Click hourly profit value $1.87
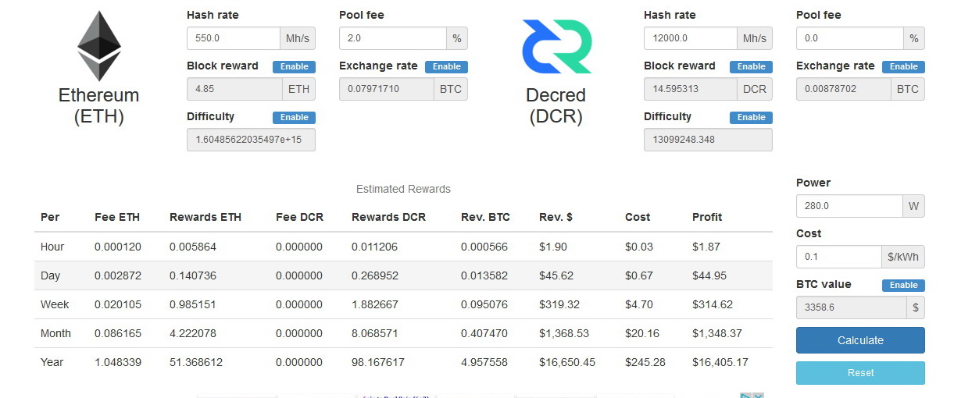Image resolution: width=979 pixels, height=398 pixels. tap(706, 247)
